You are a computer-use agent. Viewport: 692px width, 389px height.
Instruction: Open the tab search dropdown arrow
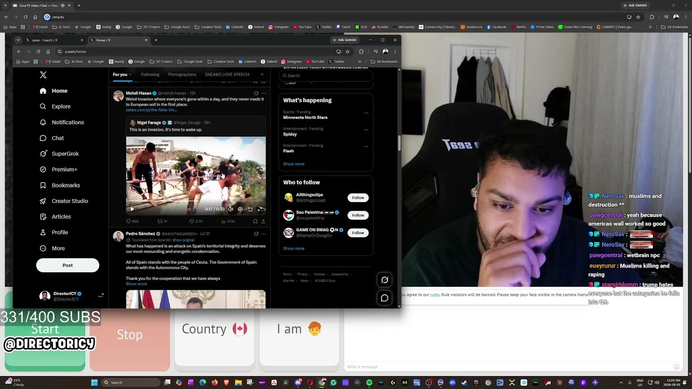pos(18,40)
